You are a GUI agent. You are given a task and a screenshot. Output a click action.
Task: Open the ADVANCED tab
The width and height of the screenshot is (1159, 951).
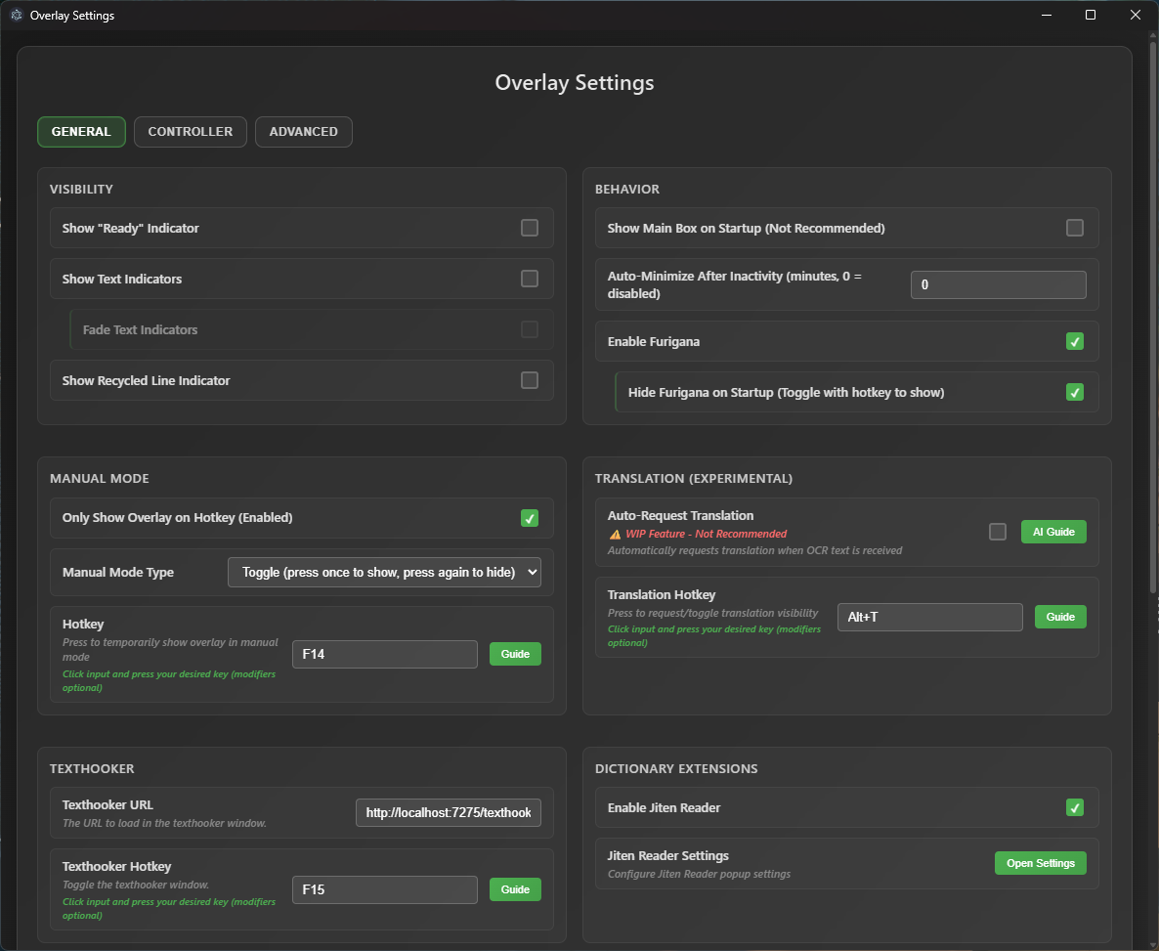pos(303,132)
